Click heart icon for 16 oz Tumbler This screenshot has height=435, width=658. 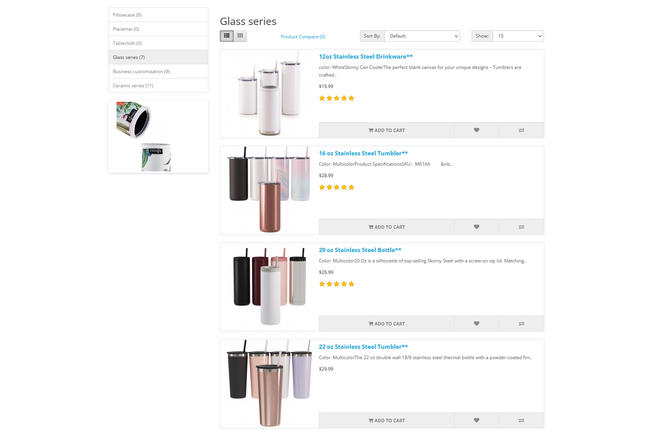pyautogui.click(x=476, y=227)
